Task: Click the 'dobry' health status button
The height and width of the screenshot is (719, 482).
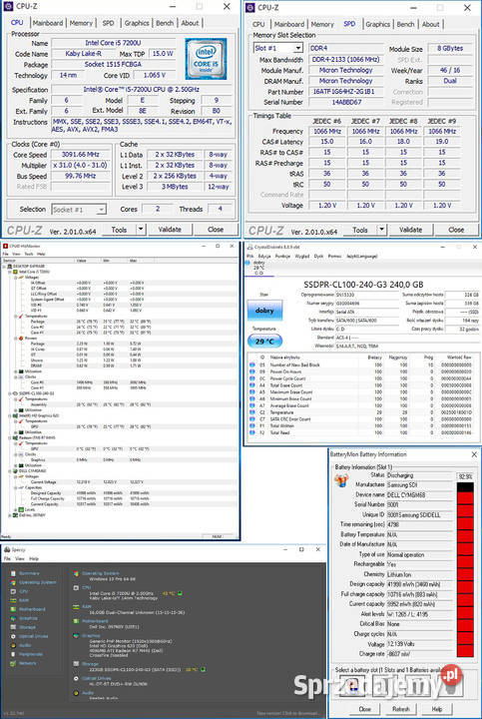Action: click(x=264, y=311)
